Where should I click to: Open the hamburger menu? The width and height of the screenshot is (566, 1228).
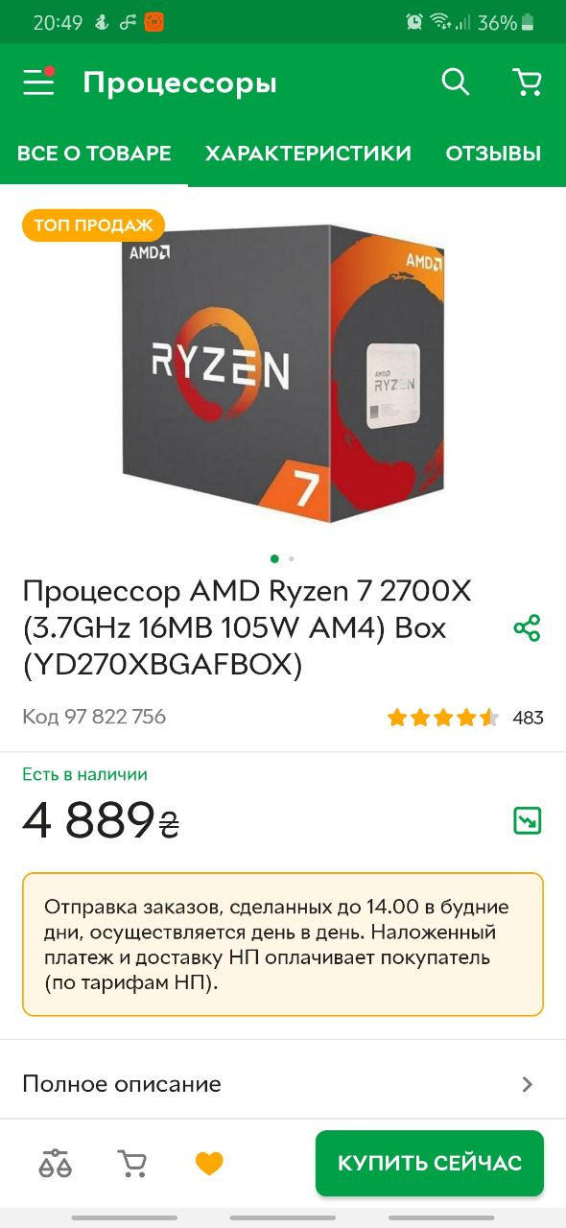click(38, 83)
